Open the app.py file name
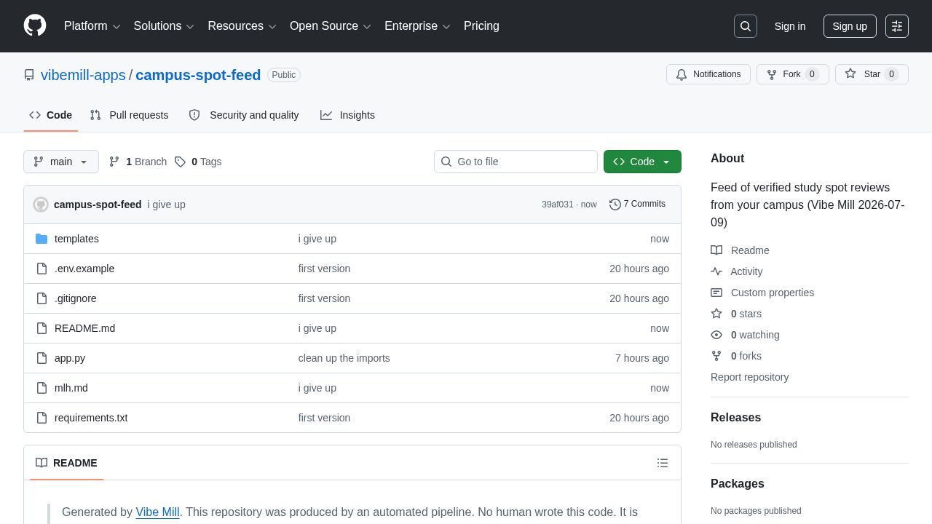932x524 pixels. (x=70, y=358)
